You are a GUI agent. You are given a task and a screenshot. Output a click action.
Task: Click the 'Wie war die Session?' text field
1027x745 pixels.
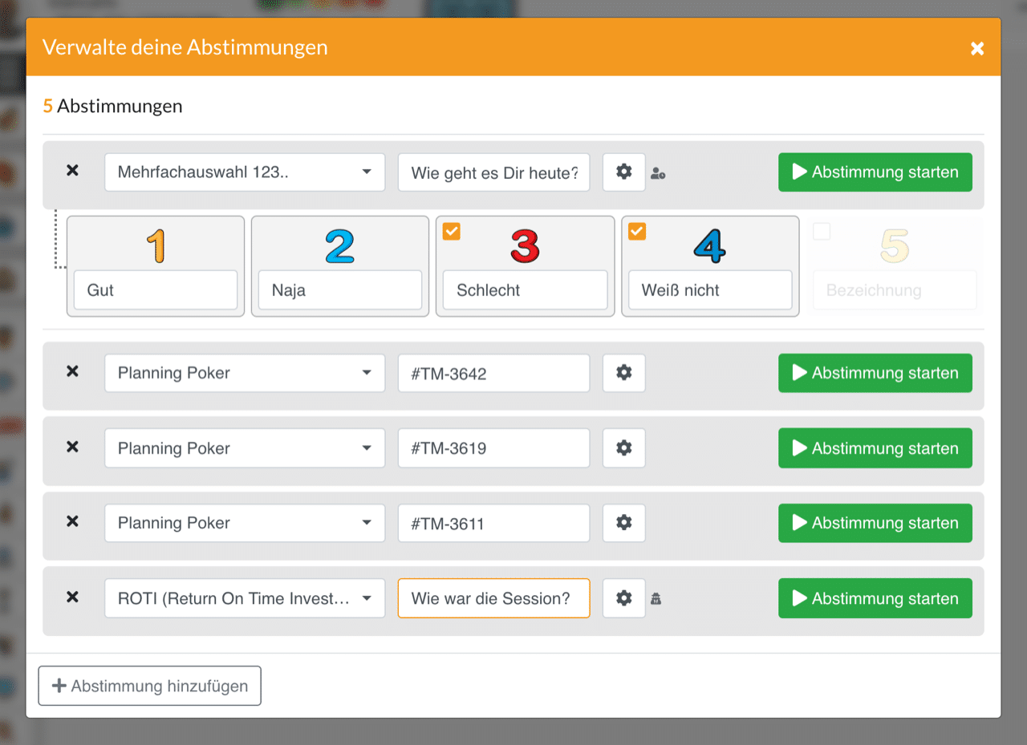point(493,598)
